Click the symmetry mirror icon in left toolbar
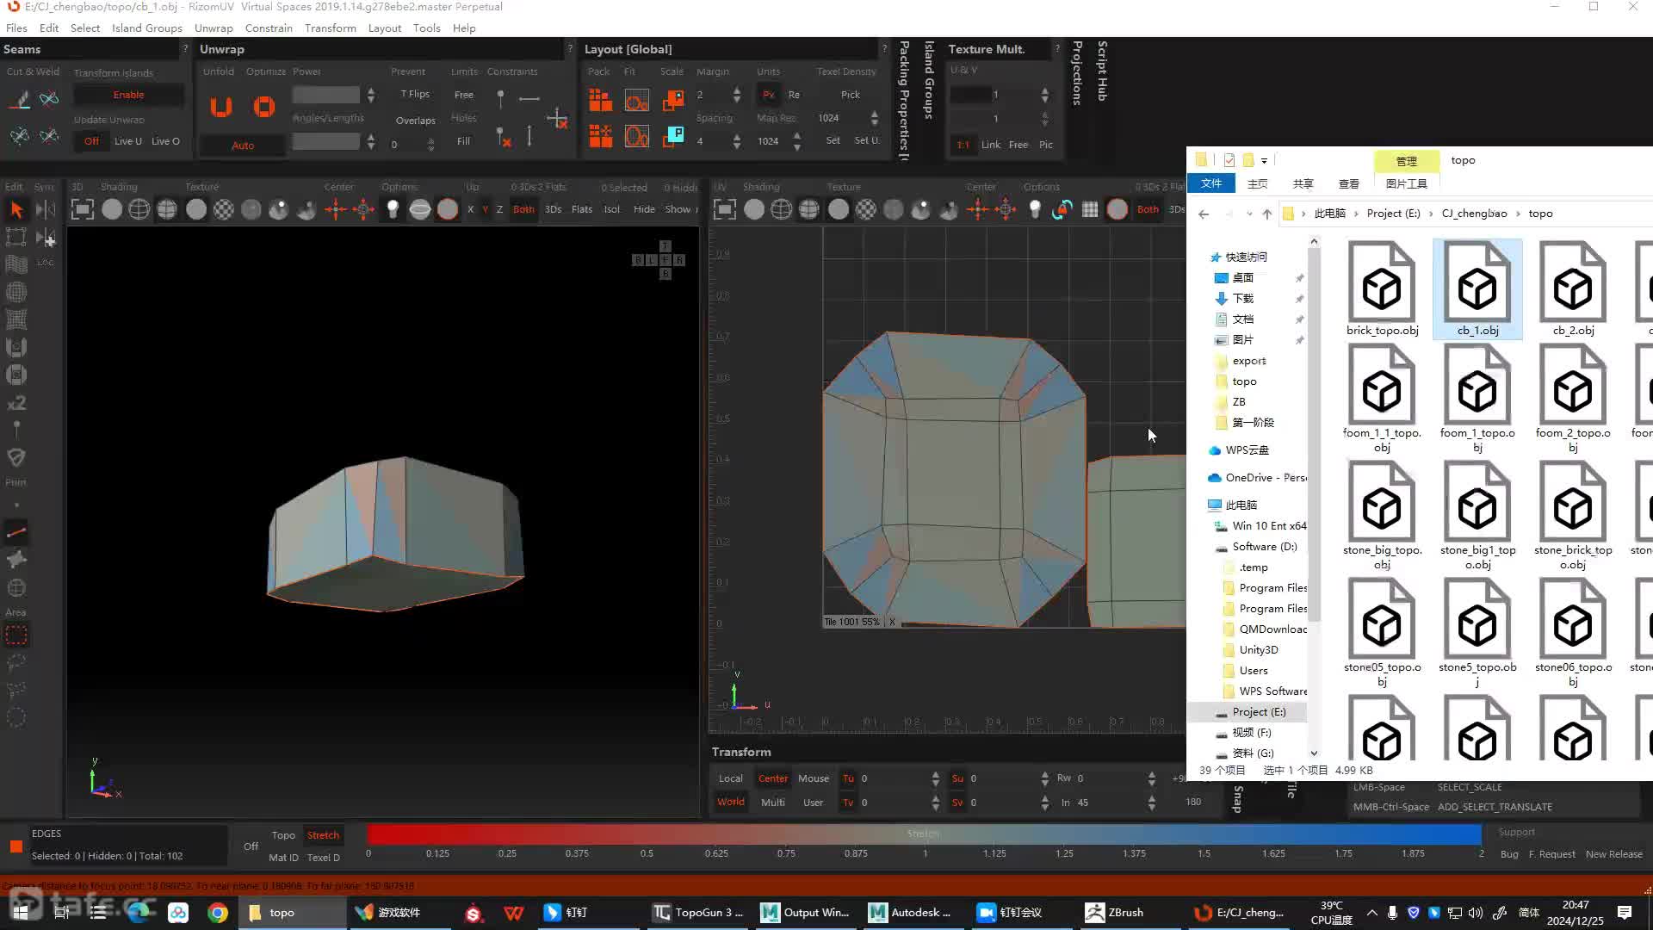This screenshot has height=930, width=1653. click(x=46, y=209)
